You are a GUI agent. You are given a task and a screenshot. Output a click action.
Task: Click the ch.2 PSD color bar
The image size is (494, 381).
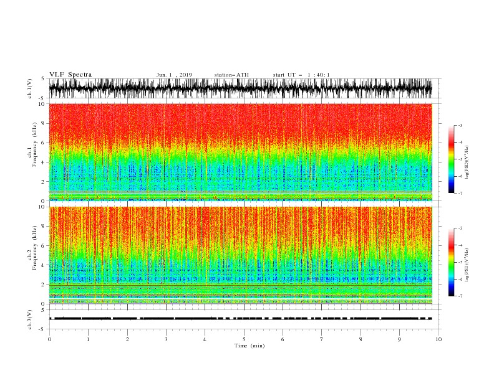point(451,262)
